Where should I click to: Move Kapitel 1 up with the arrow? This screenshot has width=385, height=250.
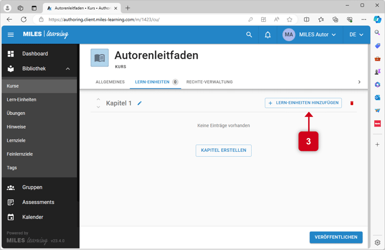coord(98,100)
